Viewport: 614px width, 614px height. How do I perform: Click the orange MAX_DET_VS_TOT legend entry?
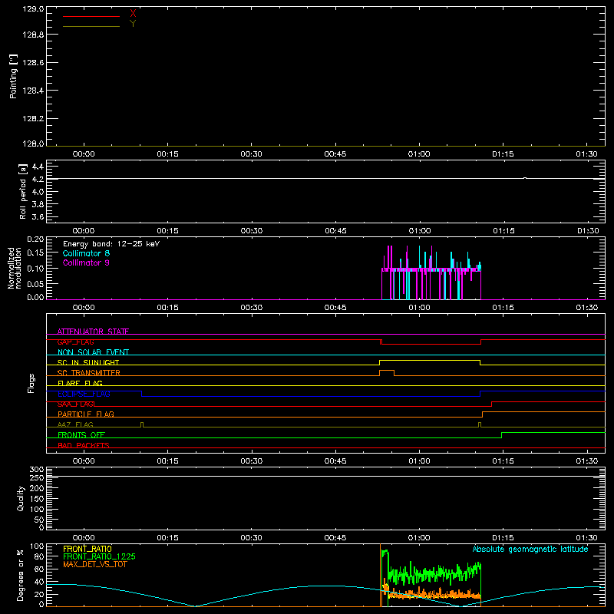point(95,564)
